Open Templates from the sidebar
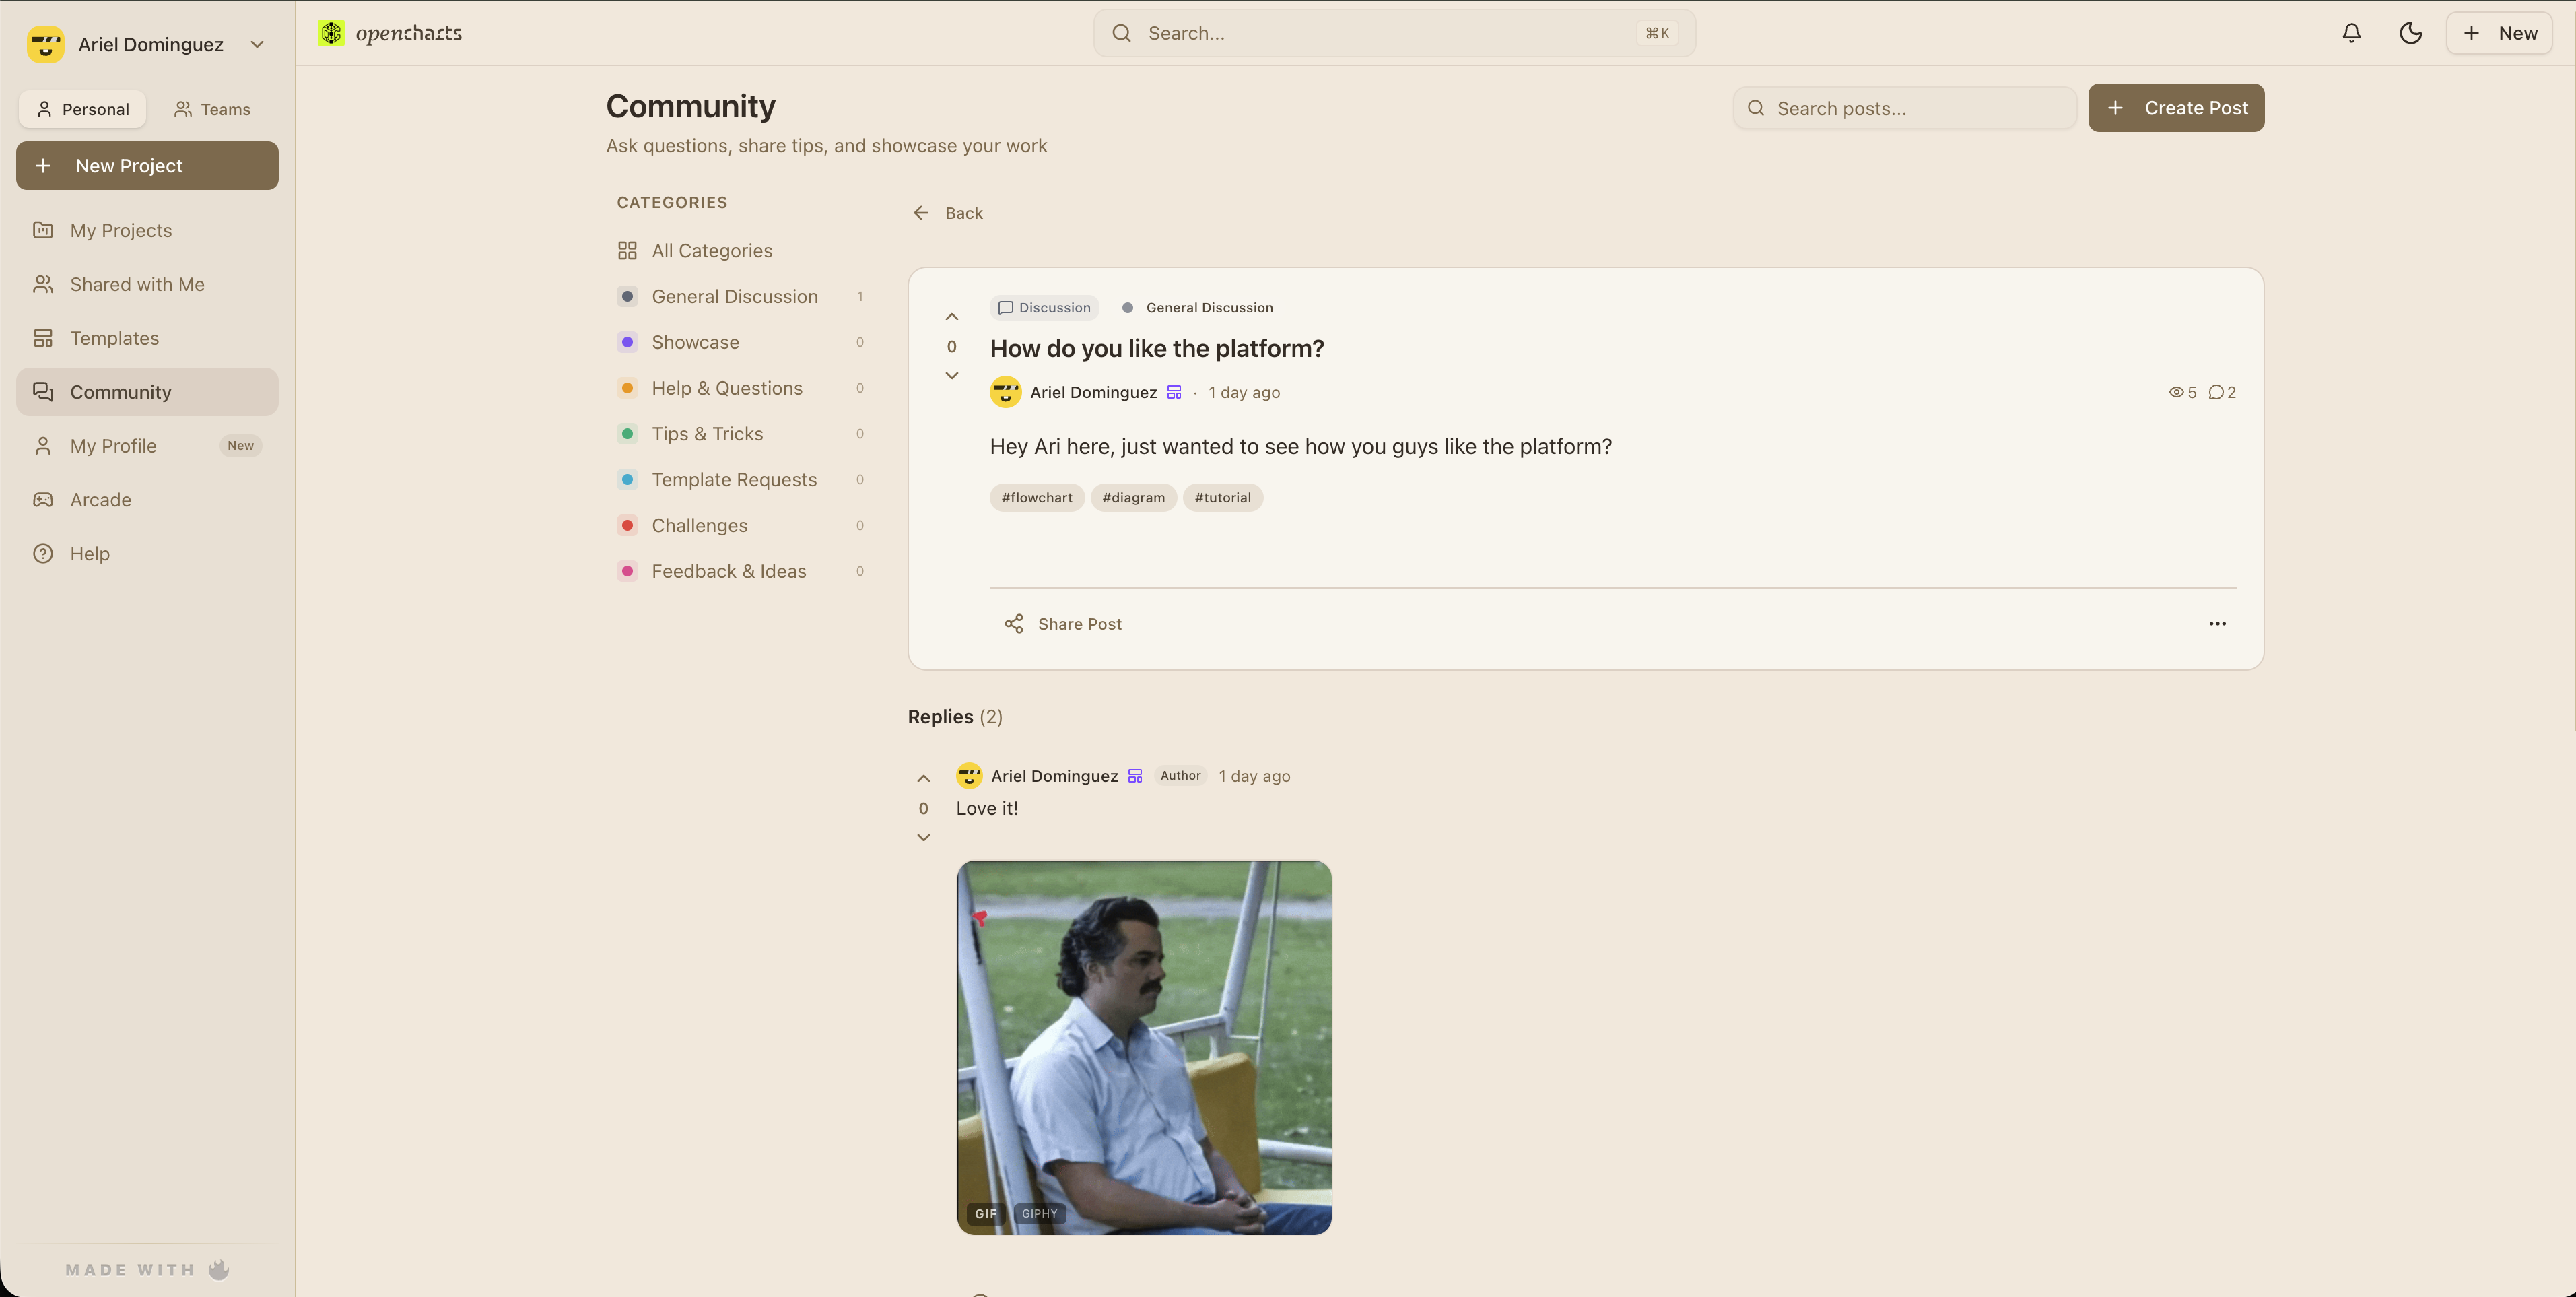 click(114, 338)
